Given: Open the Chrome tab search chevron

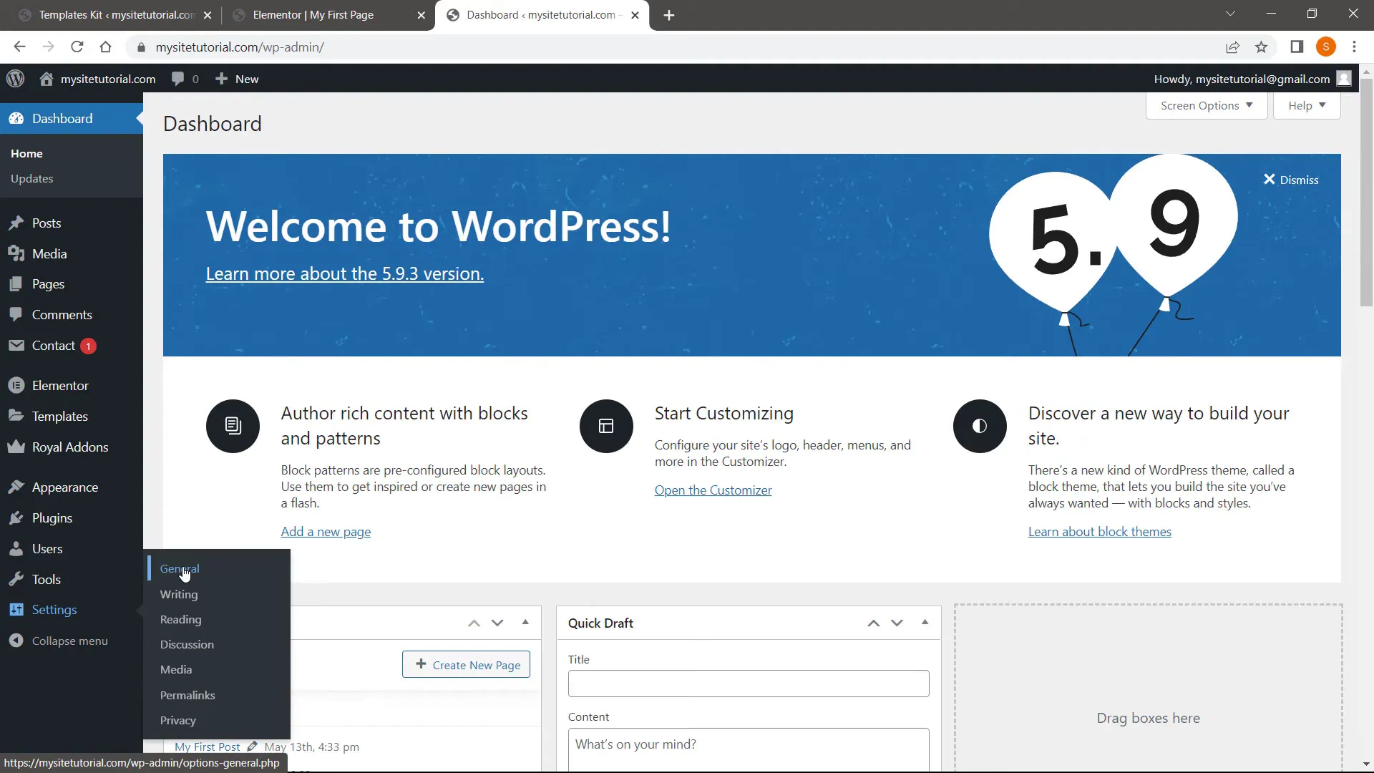Looking at the screenshot, I should pos(1230,14).
